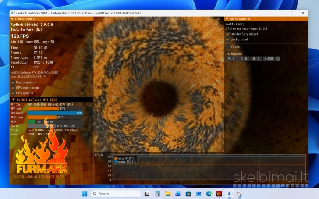Image resolution: width=319 pixels, height=199 pixels.
Task: Select the A:128 alpha value field
Action: tap(269, 59)
